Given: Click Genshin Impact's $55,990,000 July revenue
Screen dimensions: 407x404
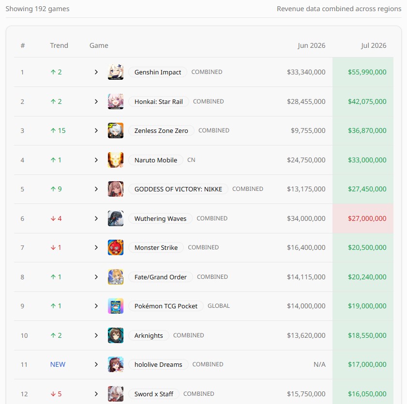Looking at the screenshot, I should (367, 72).
